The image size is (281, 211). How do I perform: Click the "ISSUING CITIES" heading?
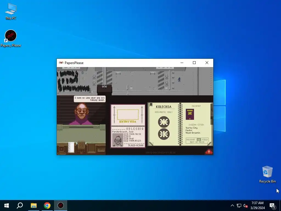196,125
